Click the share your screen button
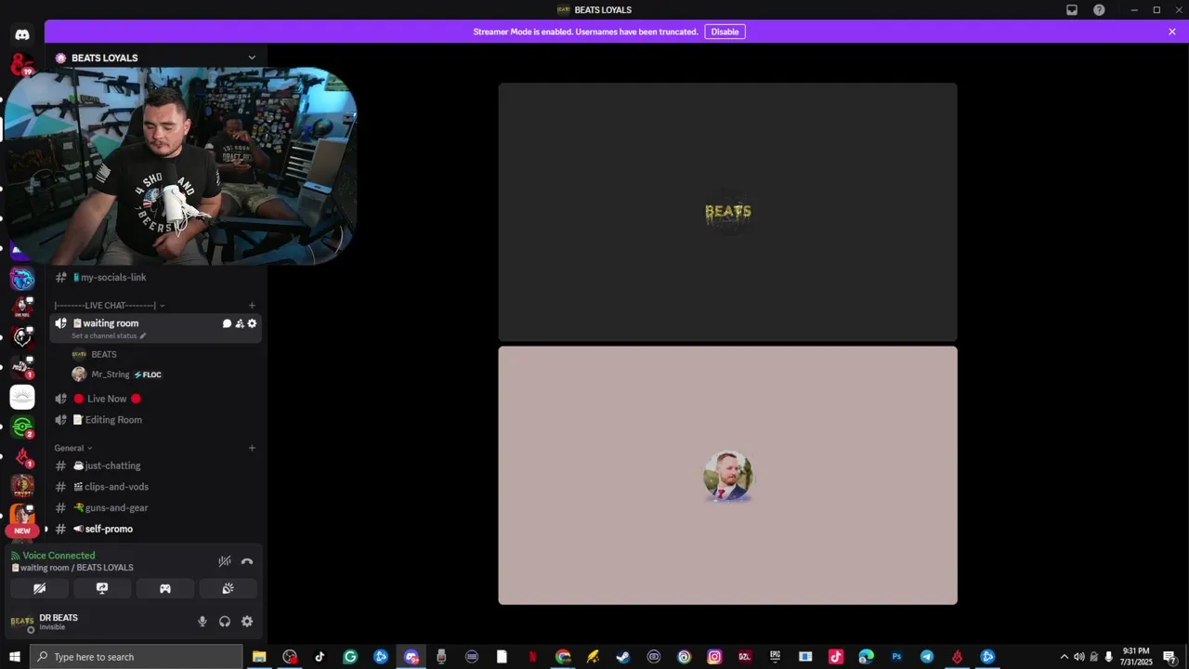 coord(102,588)
